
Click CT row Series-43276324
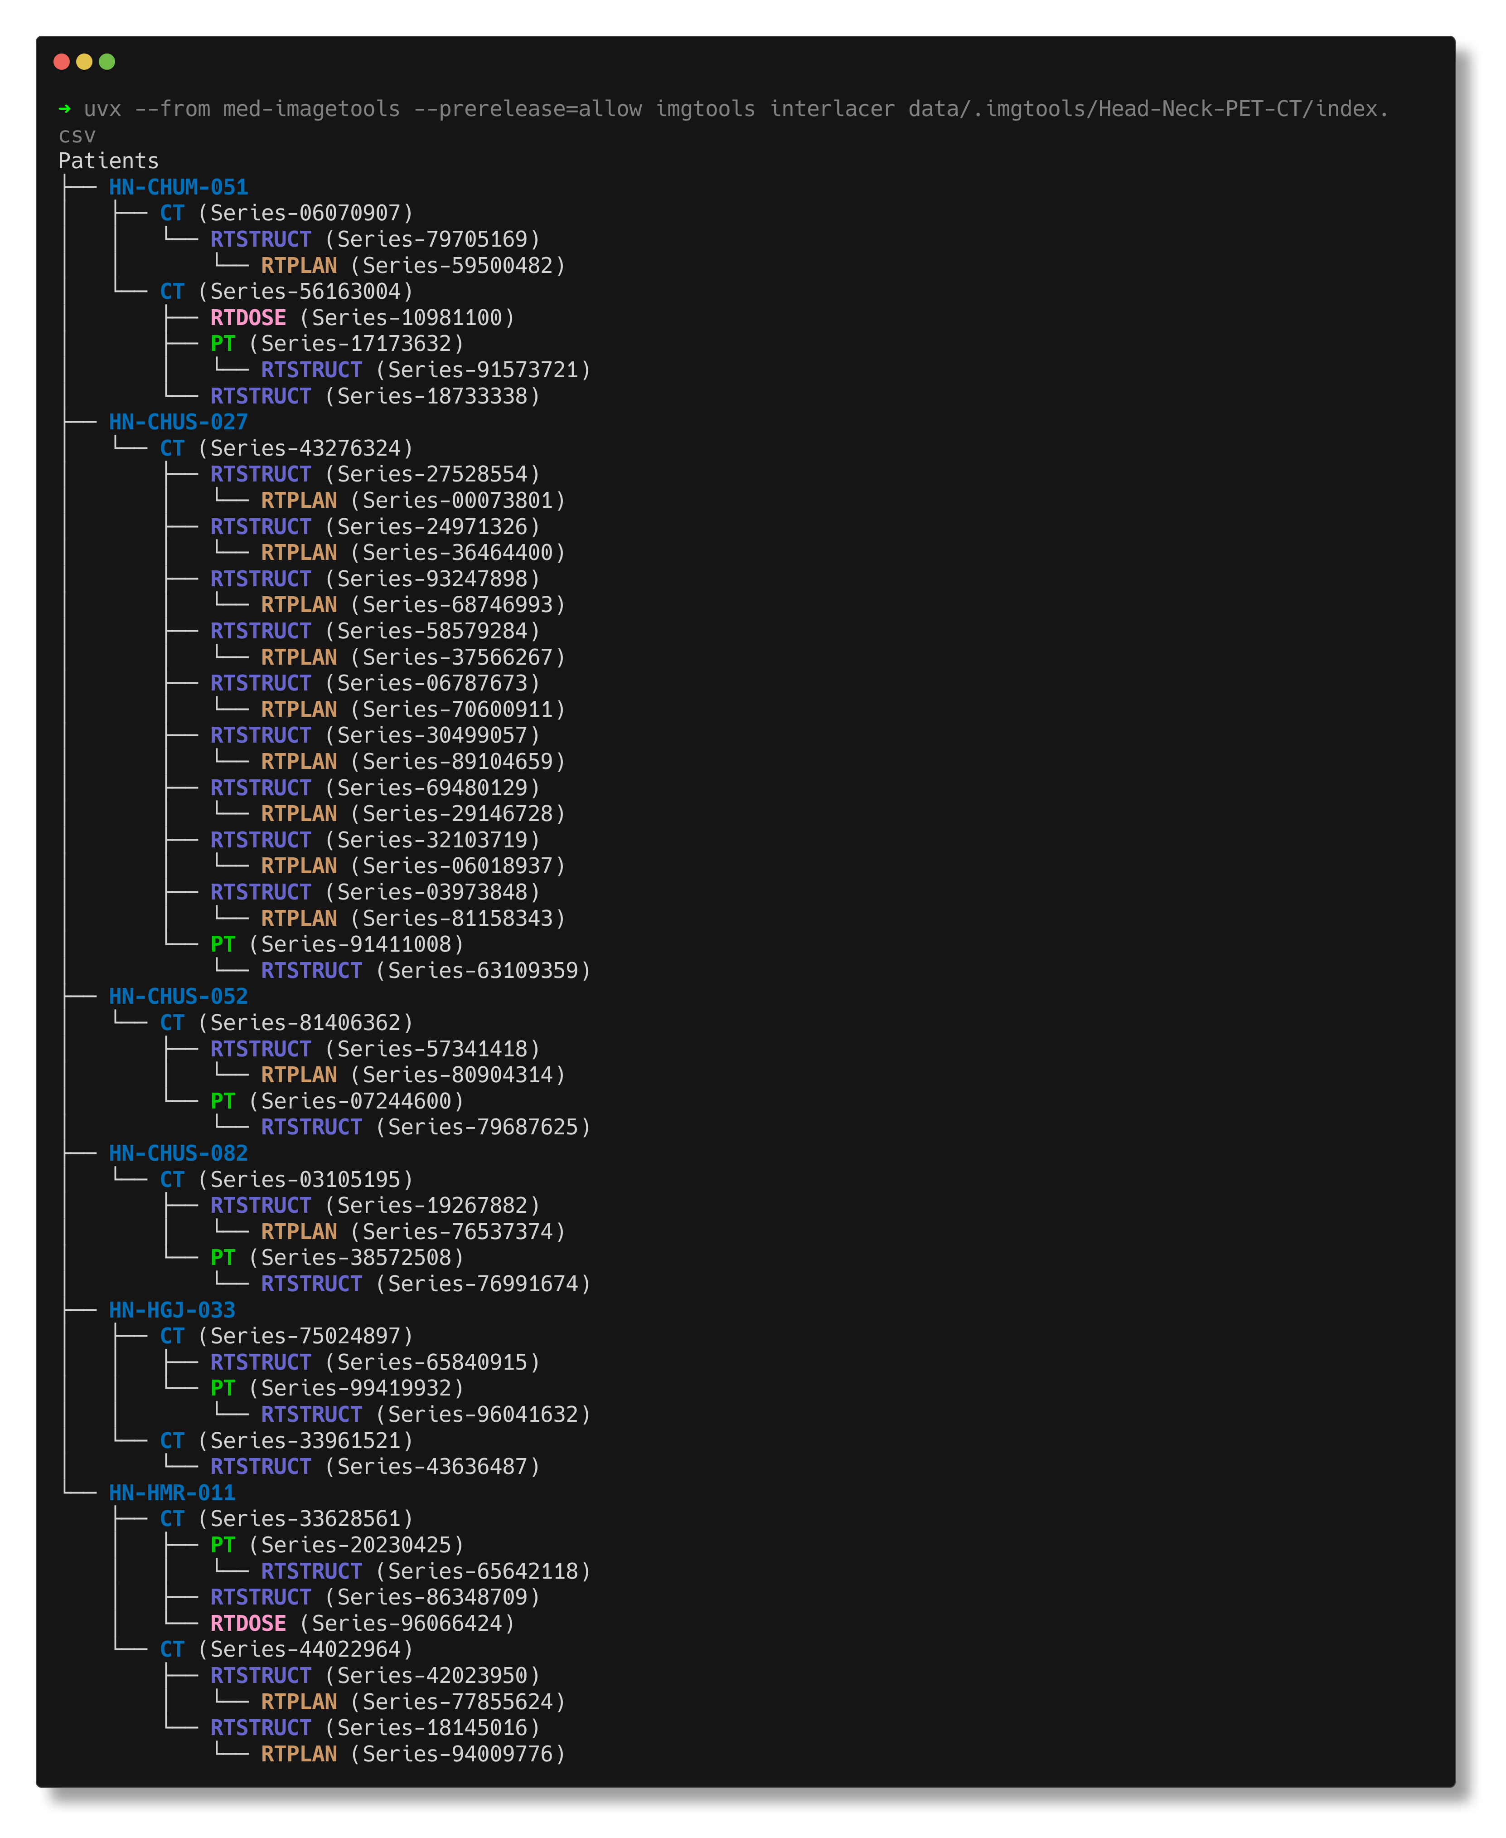point(287,449)
